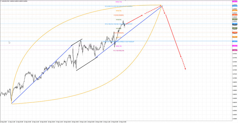Click the H1[3/8] M30[6/8] level label
The image size is (238, 123).
pos(118,15)
